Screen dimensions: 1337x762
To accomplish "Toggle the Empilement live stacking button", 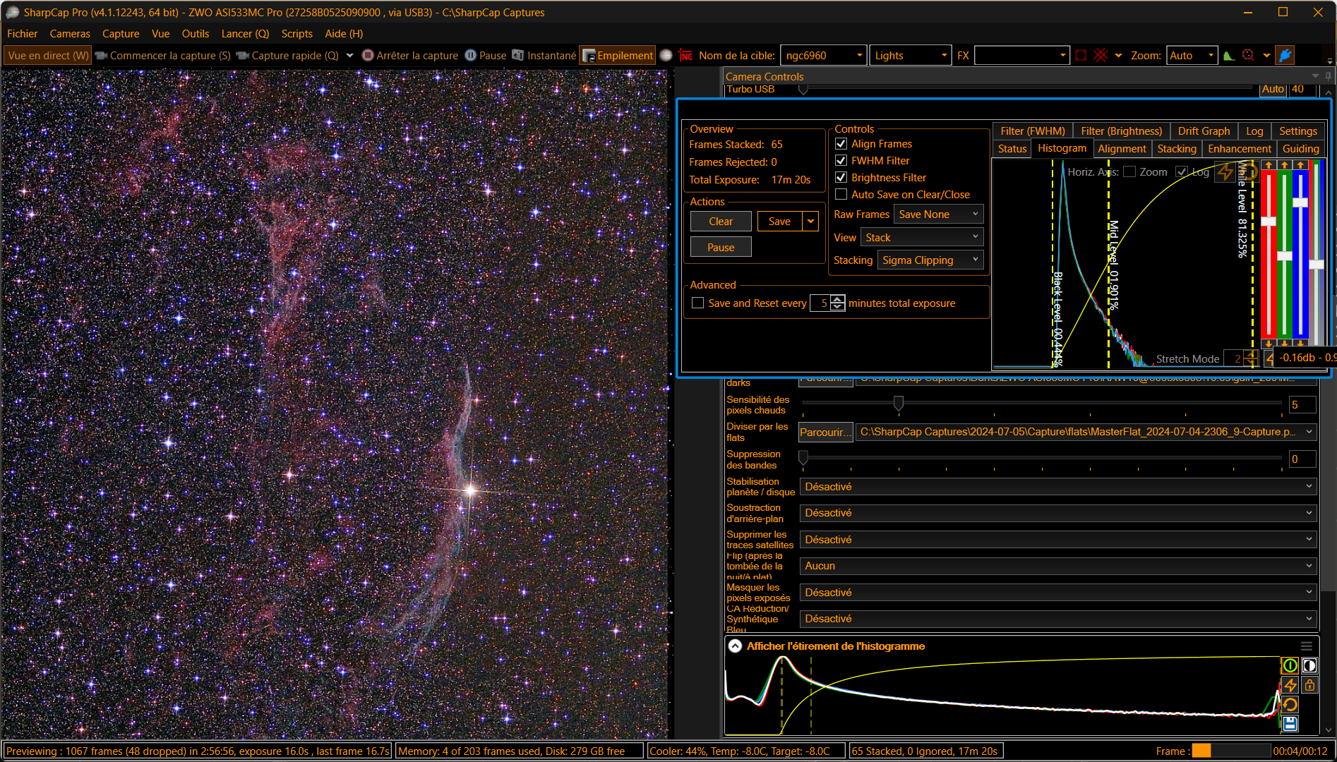I will pos(618,55).
